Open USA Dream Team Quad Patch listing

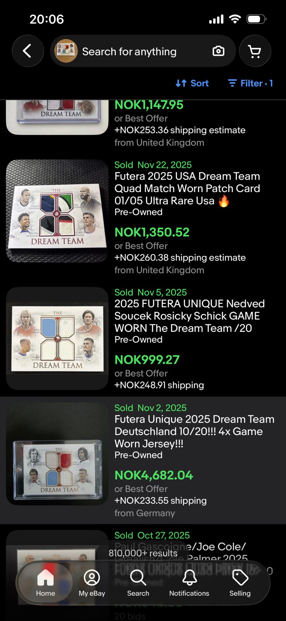[187, 188]
